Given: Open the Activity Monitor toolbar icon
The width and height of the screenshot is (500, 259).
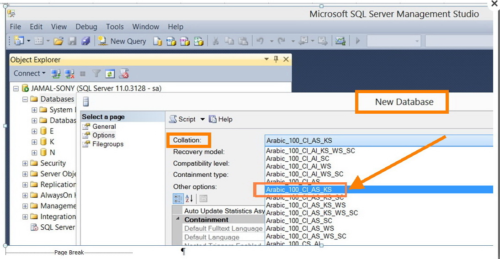Looking at the screenshot, I should (x=340, y=41).
